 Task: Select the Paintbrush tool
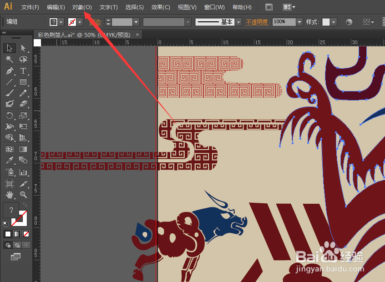10,93
